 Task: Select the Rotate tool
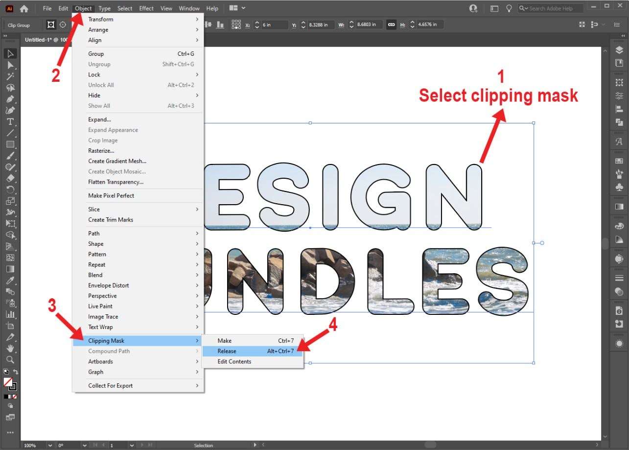(x=10, y=189)
